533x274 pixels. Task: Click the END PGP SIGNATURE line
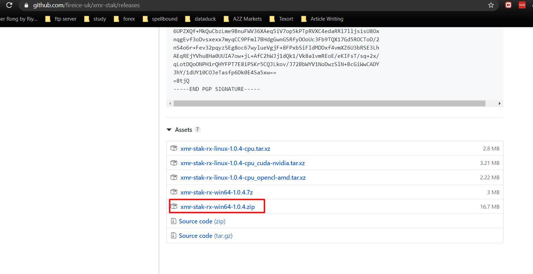(216, 89)
